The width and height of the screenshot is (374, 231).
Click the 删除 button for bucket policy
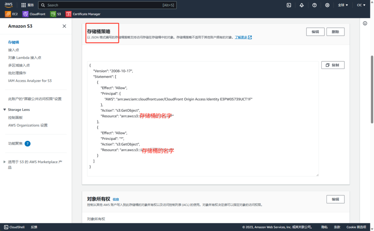pos(335,32)
